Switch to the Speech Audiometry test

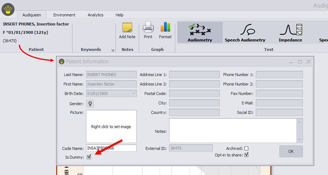(245, 33)
